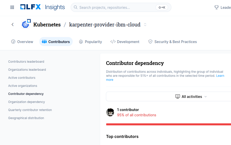The height and width of the screenshot is (145, 231).
Task: Expand the repository selector chevrons
Action: click(x=145, y=25)
